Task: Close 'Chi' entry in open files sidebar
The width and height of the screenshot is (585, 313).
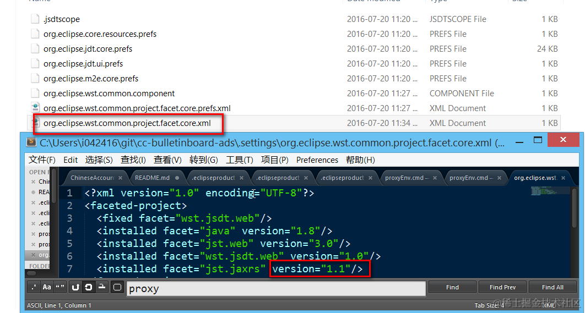Action: click(x=33, y=182)
